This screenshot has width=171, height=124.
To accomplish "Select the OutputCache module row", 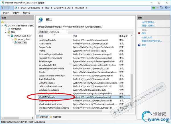I will pos(84,47).
